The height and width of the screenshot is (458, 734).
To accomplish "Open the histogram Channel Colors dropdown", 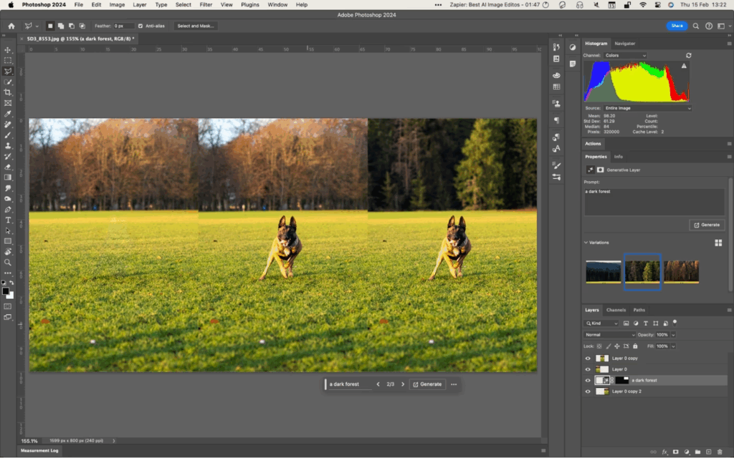I will click(x=624, y=55).
